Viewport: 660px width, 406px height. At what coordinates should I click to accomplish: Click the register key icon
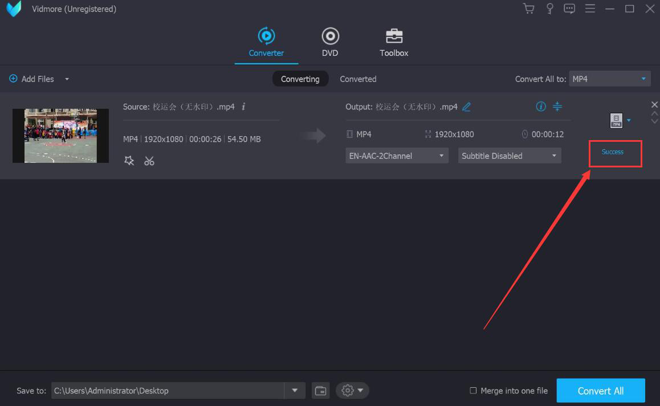point(549,9)
